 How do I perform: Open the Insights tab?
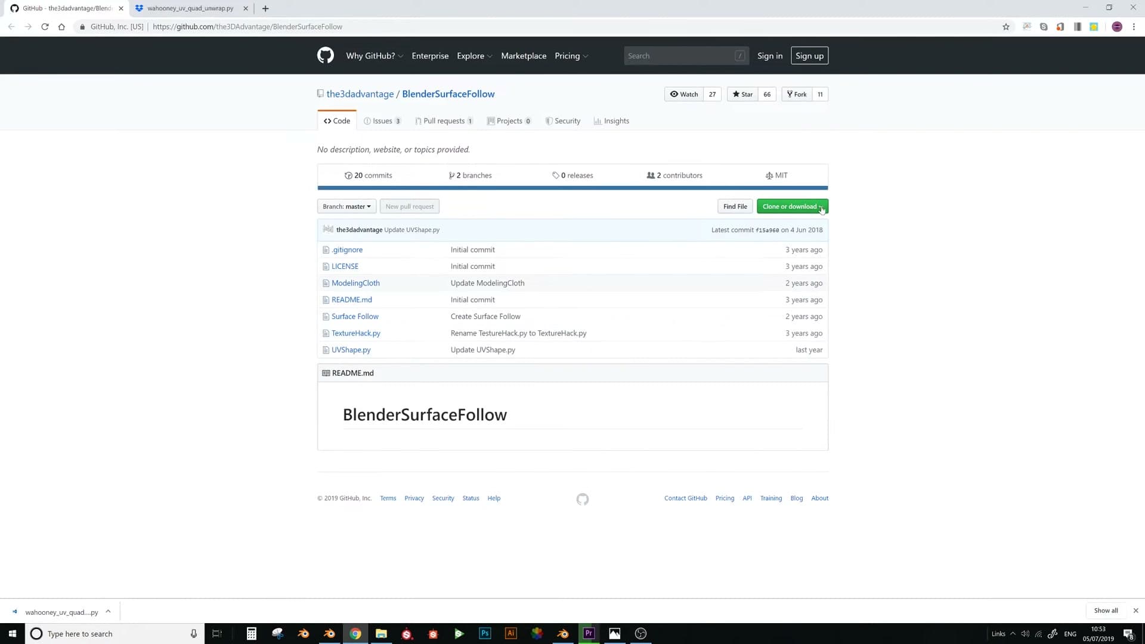611,120
